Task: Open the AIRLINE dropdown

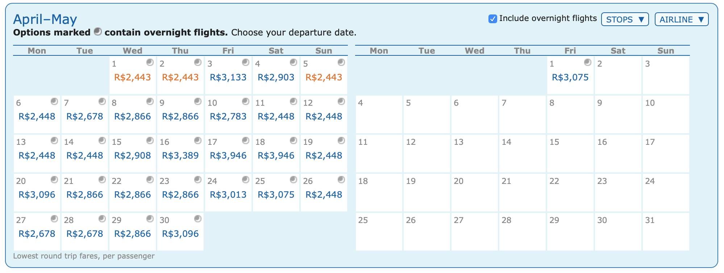Action: tap(682, 20)
